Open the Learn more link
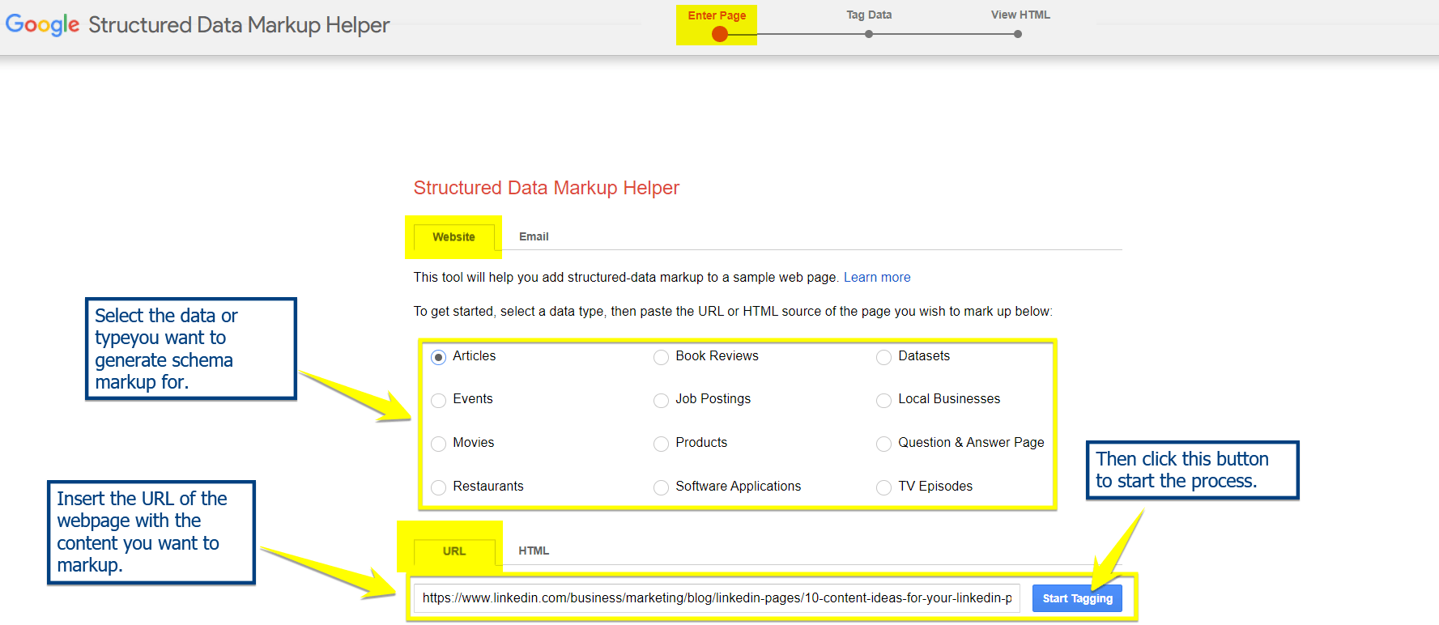This screenshot has width=1439, height=625. tap(877, 277)
